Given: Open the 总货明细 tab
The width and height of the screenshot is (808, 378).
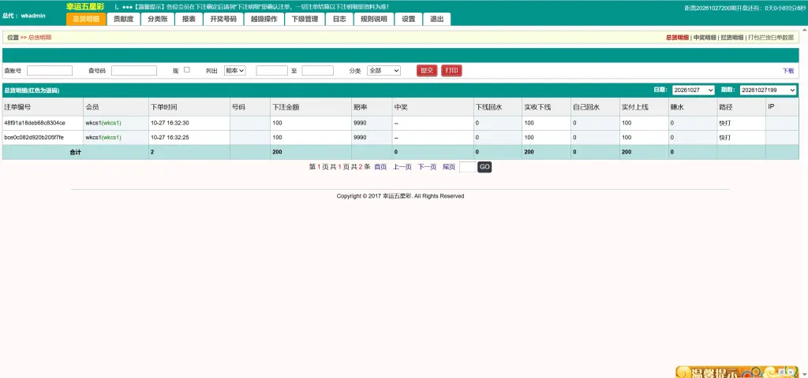Looking at the screenshot, I should coord(86,19).
